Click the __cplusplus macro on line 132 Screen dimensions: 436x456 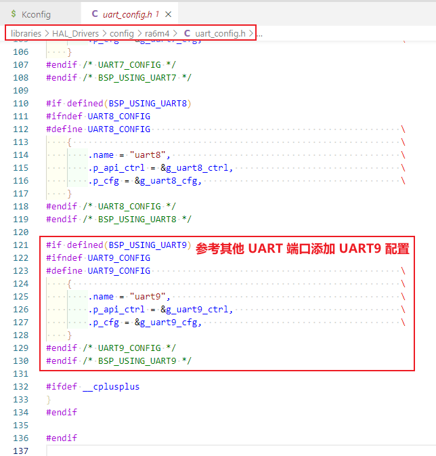110,386
